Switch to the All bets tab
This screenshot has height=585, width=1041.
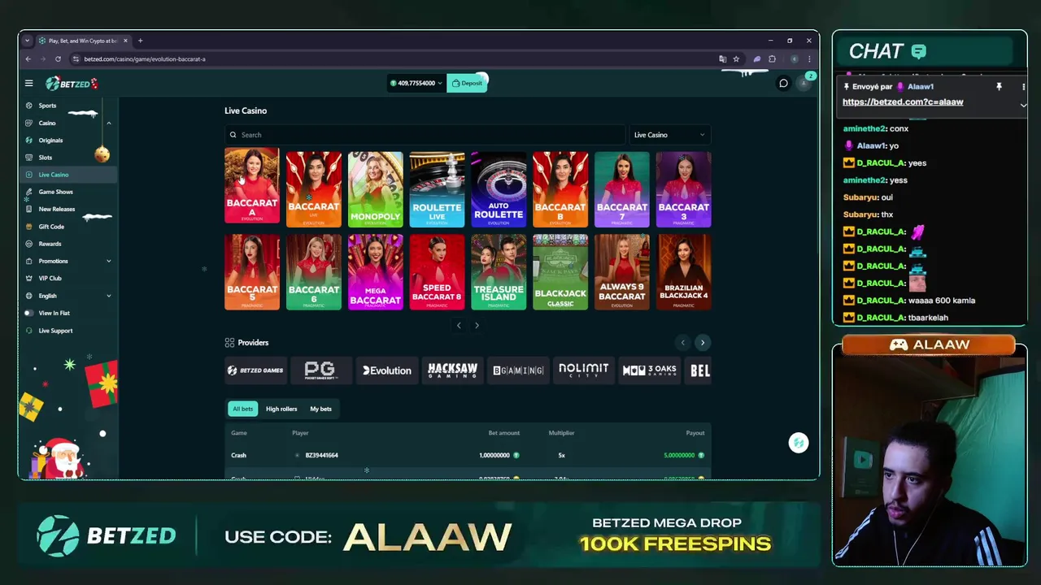pos(242,409)
